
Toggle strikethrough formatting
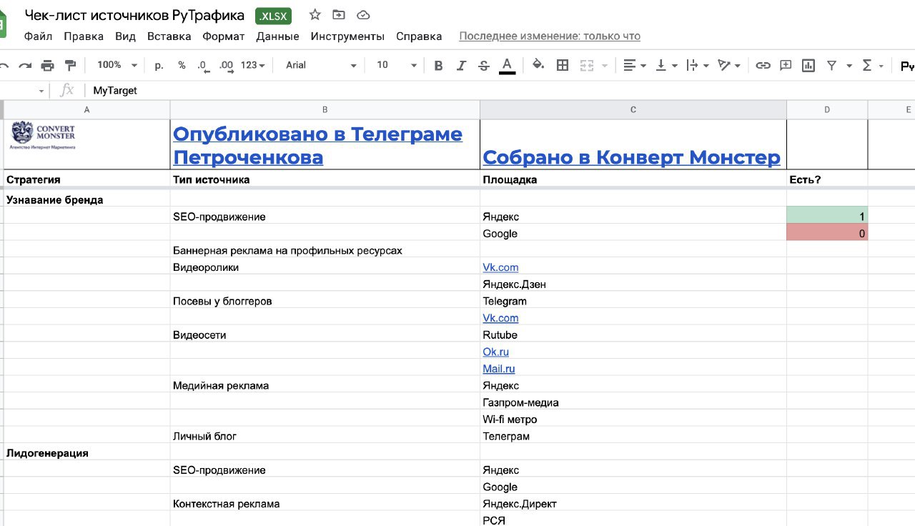(484, 66)
